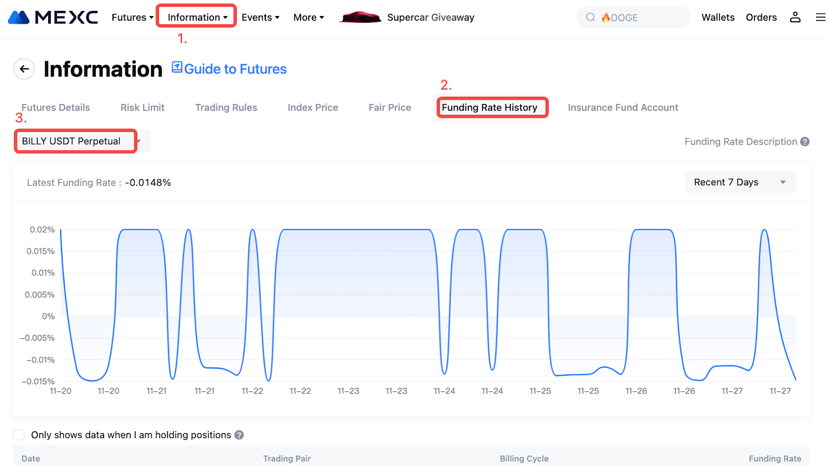Check Only shows data when holding positions
829x465 pixels.
tap(19, 434)
